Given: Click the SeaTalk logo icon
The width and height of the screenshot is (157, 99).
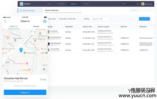Looking at the screenshot, I should pos(21,4).
